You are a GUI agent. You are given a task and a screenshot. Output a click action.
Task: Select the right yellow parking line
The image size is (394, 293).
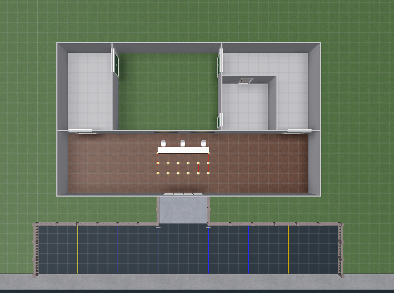pos(289,250)
